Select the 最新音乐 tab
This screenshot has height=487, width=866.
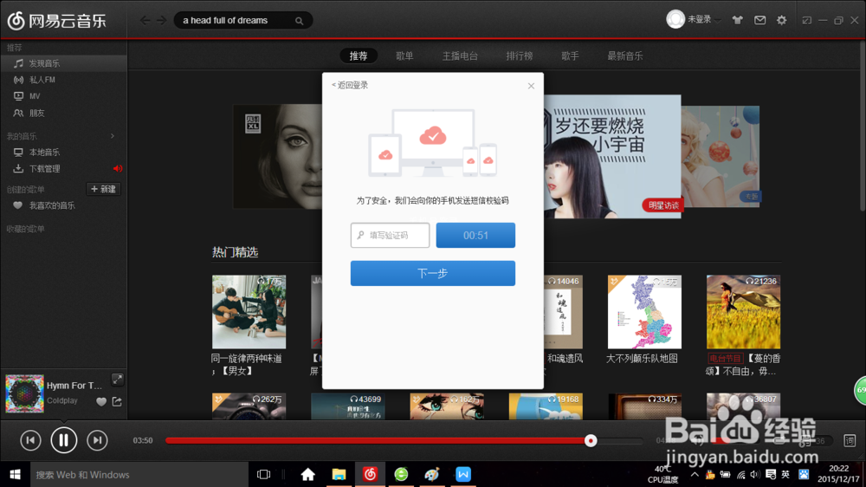click(x=624, y=55)
